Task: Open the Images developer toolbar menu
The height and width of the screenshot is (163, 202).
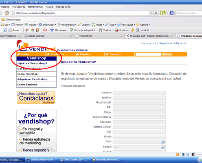Action: click(x=31, y=25)
